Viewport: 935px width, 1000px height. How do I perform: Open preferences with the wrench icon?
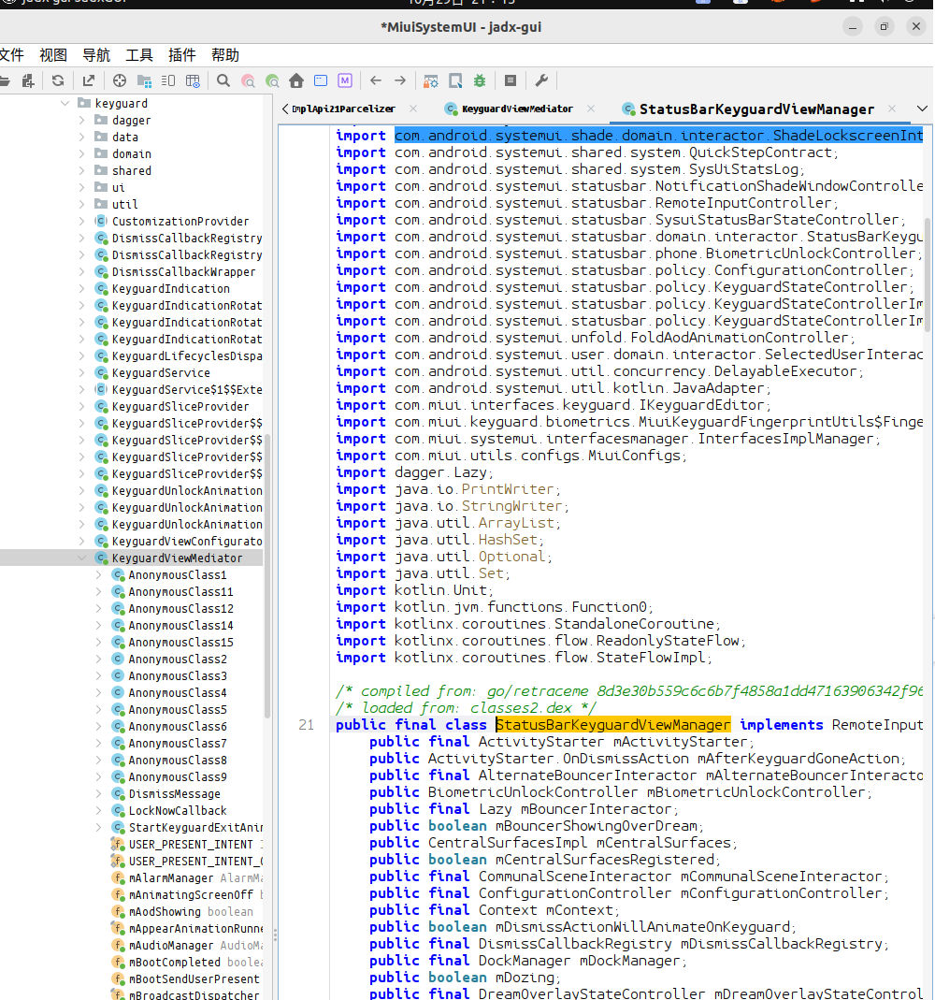541,80
